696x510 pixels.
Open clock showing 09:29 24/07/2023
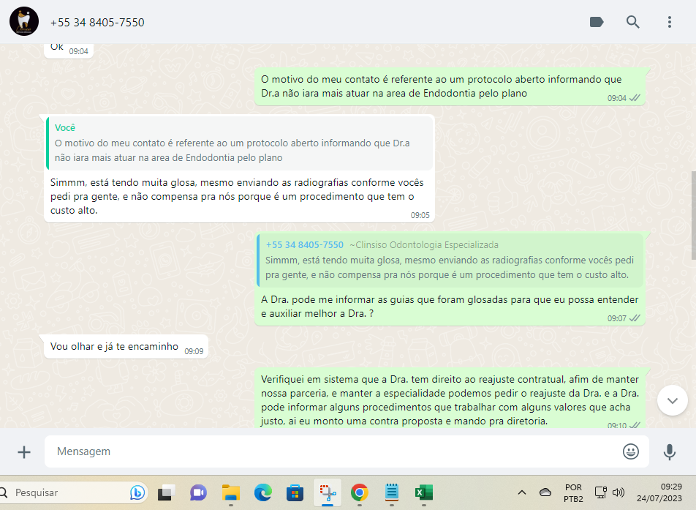tap(659, 492)
